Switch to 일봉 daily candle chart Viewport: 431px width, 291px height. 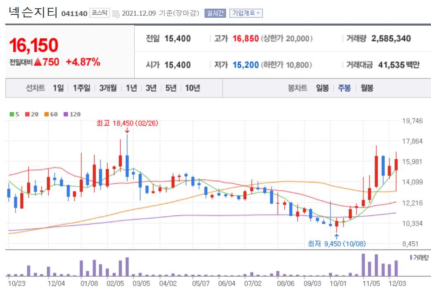[x=322, y=88]
